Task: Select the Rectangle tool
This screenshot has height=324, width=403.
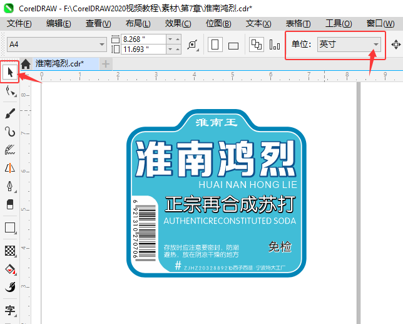Action: click(10, 228)
